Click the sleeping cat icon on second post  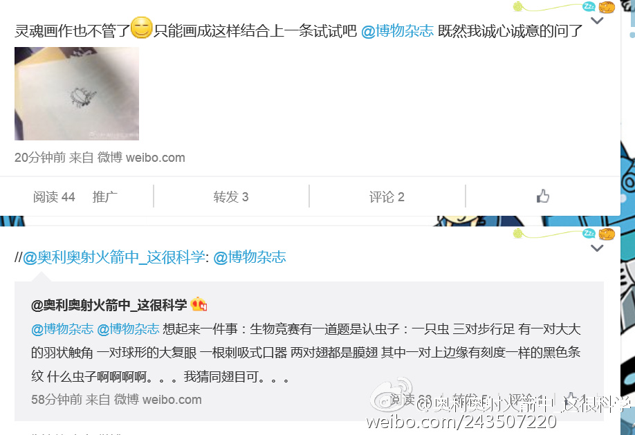coord(607,234)
